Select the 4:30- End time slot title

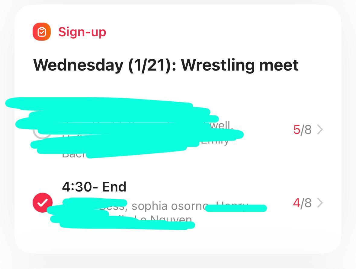coord(94,187)
